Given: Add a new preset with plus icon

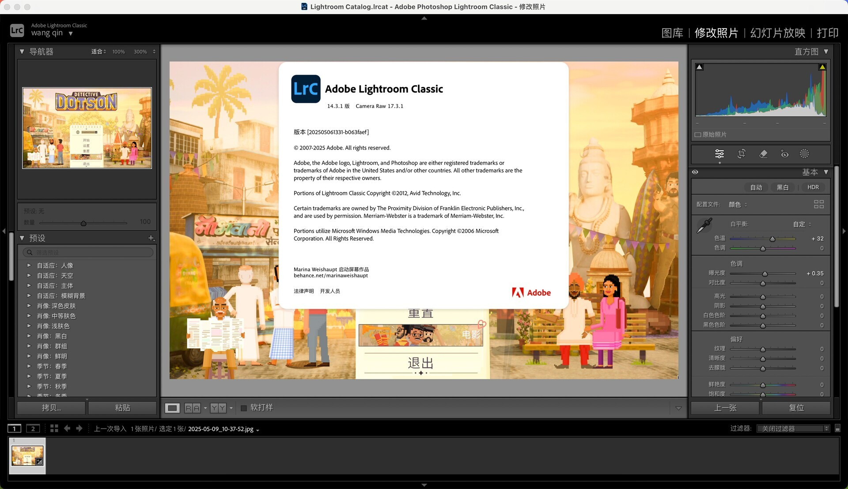Looking at the screenshot, I should tap(151, 238).
